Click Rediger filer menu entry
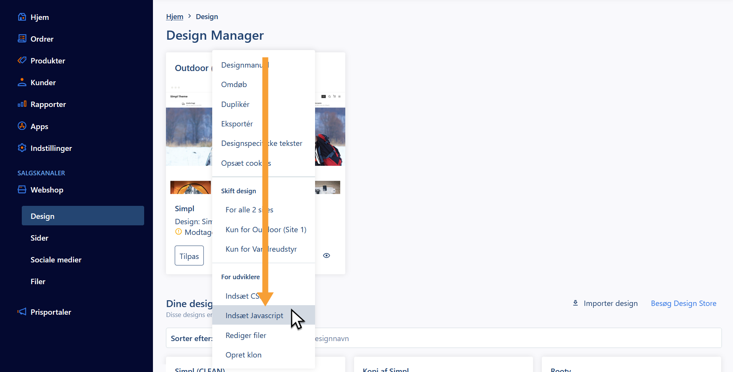Viewport: 733px width, 372px height. (246, 335)
